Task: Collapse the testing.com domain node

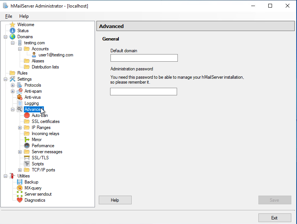Action: [13, 43]
